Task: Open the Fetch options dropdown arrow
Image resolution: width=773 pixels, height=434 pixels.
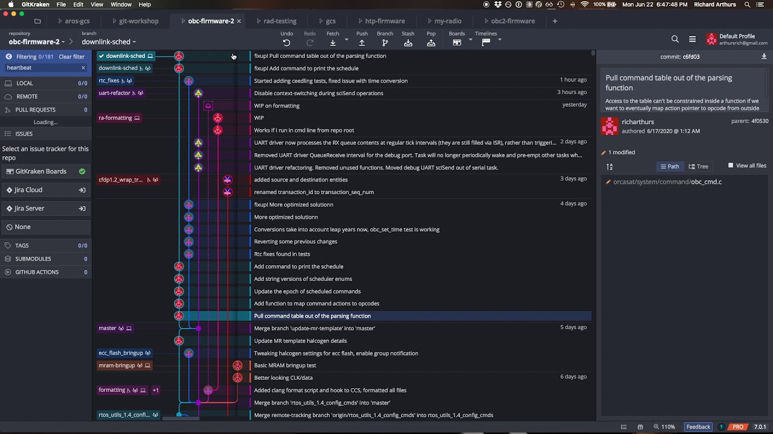Action: 346,40
